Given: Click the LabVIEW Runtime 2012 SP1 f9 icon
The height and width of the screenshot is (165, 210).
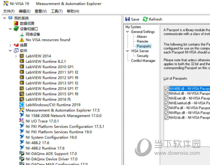Looking at the screenshot, I should [x=22, y=78].
